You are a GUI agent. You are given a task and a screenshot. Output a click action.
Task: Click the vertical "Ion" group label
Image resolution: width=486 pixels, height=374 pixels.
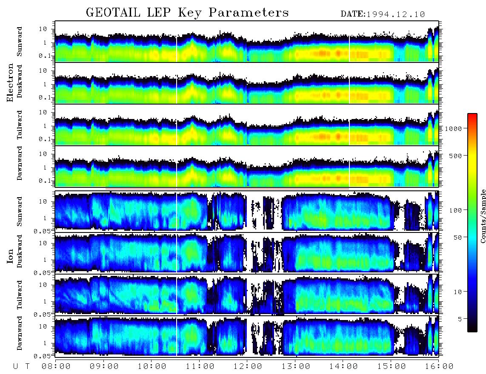10,256
